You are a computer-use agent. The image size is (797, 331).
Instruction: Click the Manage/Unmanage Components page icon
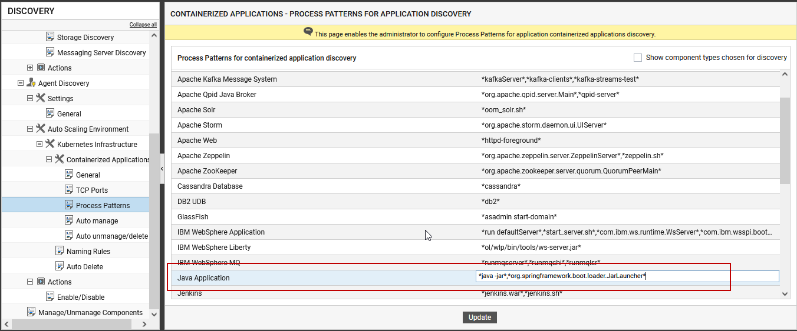tap(31, 312)
